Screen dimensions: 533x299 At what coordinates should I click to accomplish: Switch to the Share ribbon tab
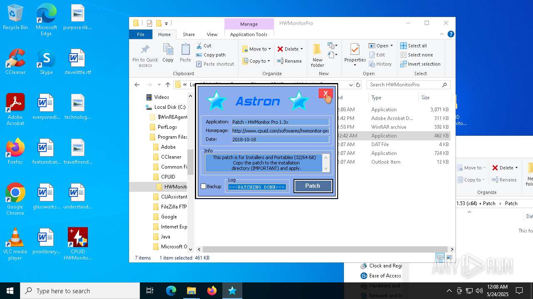click(189, 34)
